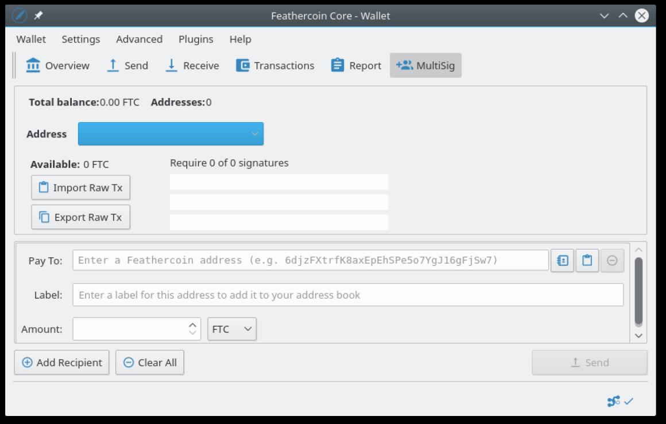Click the network connections status icon
The width and height of the screenshot is (666, 424).
pos(613,401)
